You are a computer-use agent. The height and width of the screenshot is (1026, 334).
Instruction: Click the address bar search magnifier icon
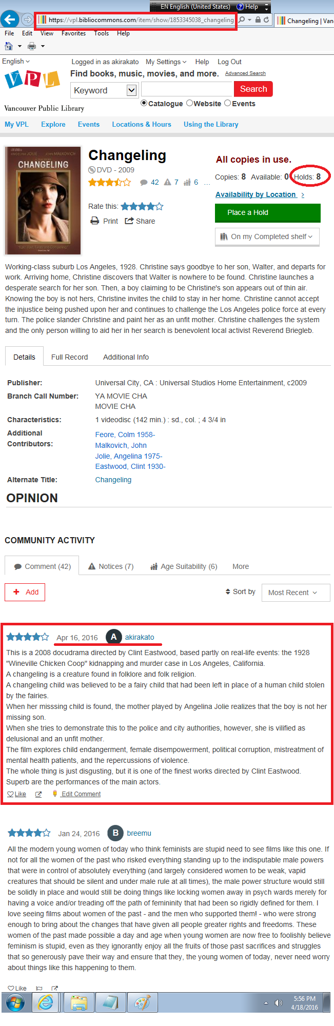pyautogui.click(x=242, y=20)
